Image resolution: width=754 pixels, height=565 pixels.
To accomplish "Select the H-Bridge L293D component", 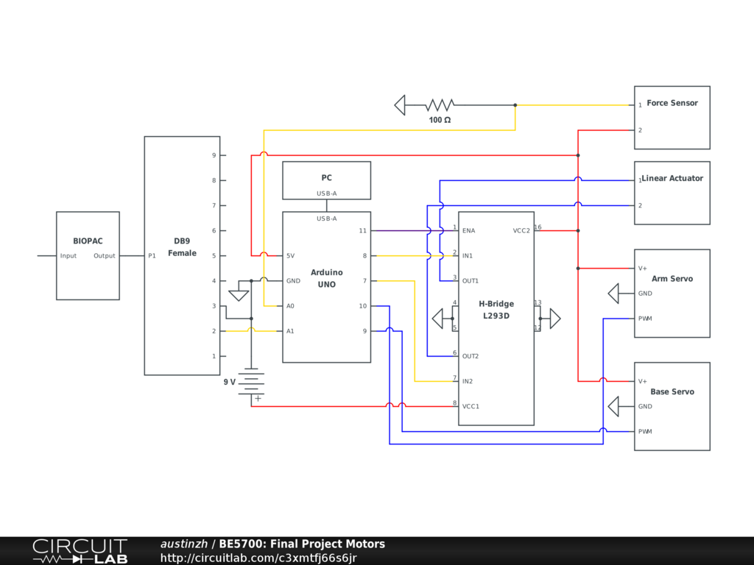I will pos(496,331).
